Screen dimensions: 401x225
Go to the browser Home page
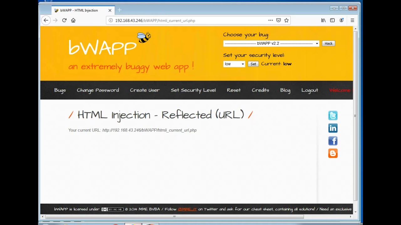[x=73, y=20]
